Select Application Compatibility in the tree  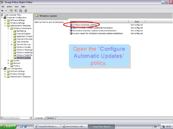coord(25,36)
